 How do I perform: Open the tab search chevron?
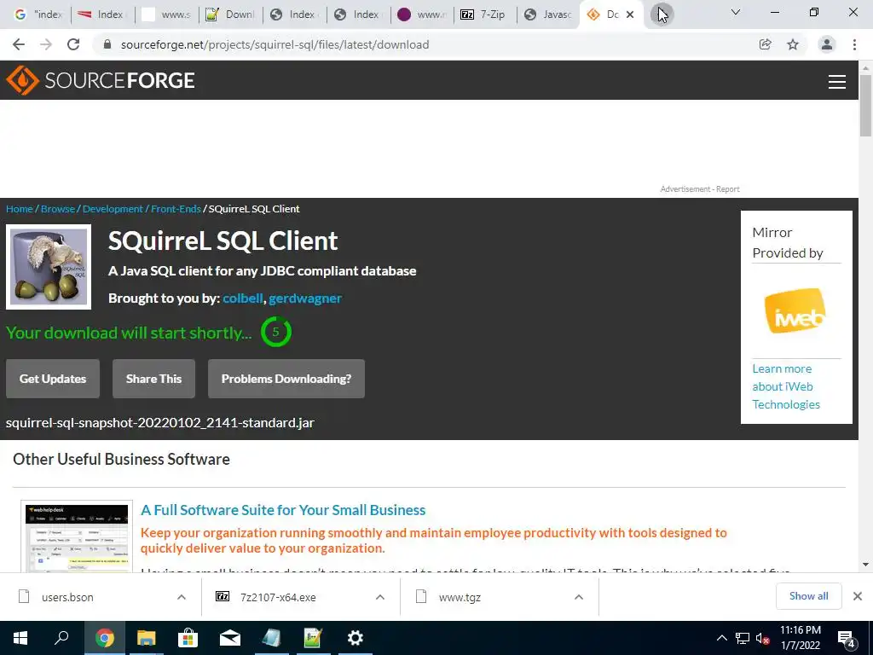(x=736, y=12)
